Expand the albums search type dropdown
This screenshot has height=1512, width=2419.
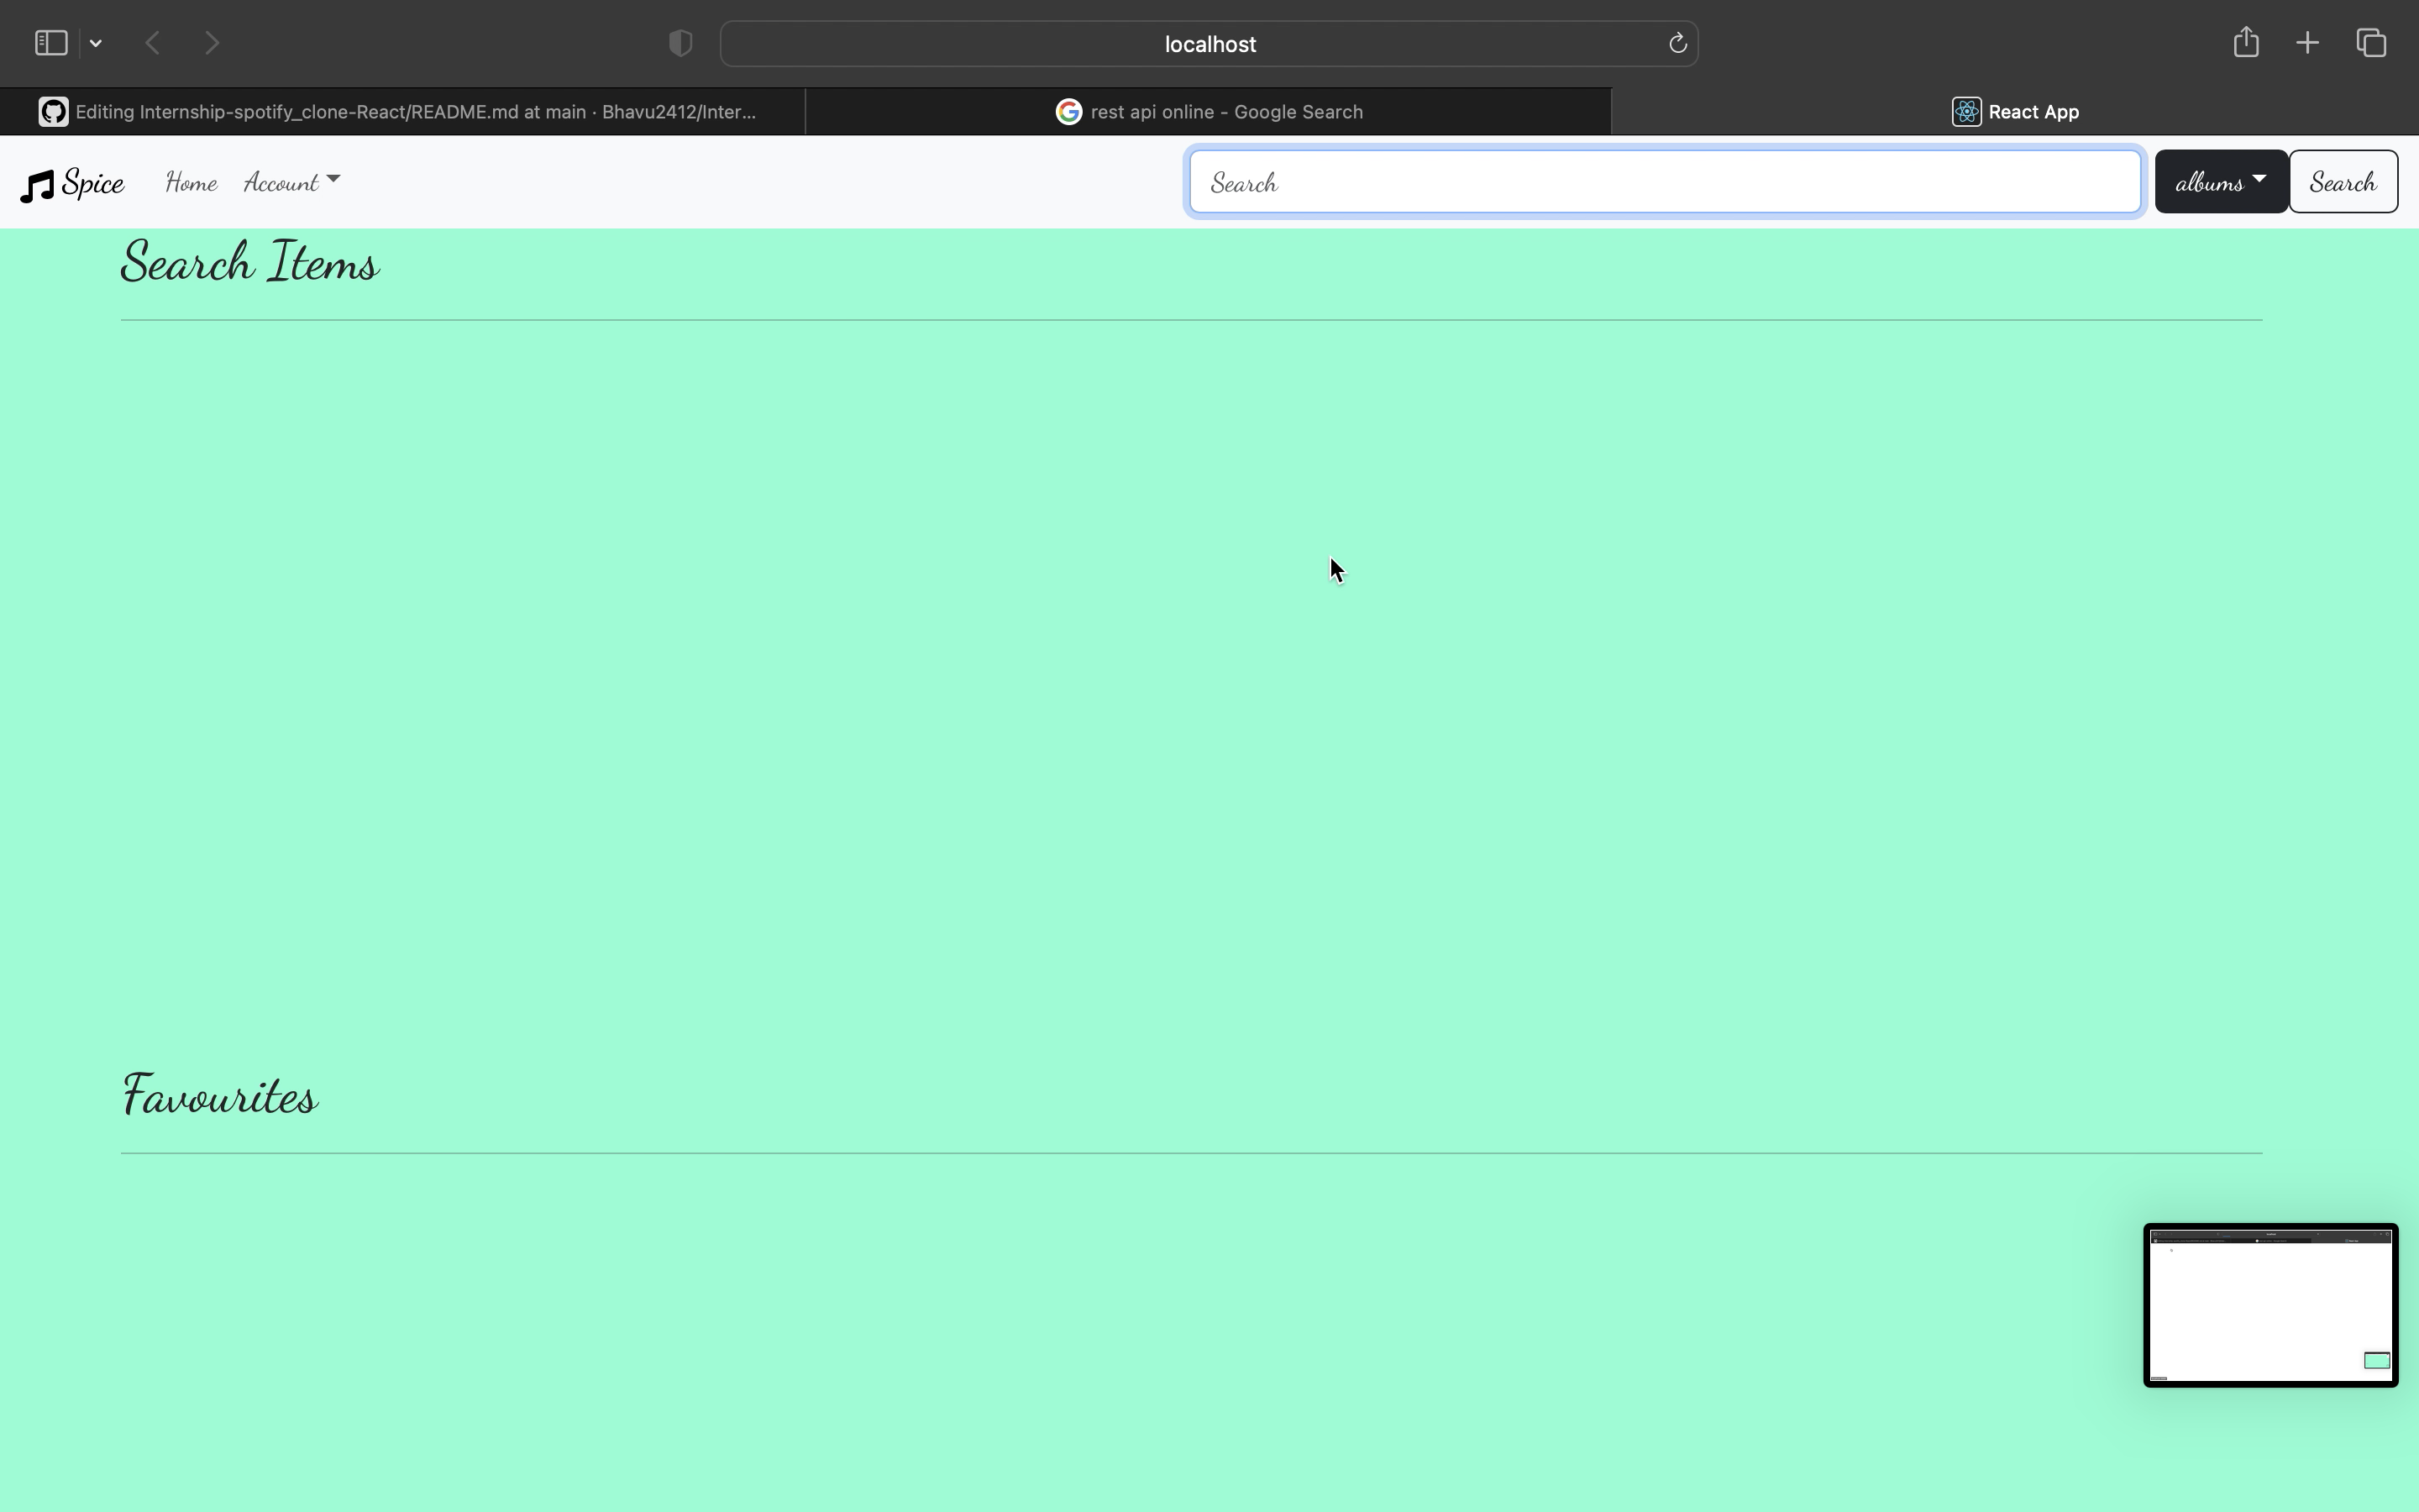(2220, 182)
